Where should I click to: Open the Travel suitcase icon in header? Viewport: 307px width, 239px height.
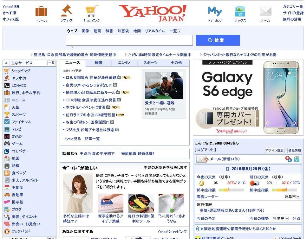pyautogui.click(x=41, y=11)
